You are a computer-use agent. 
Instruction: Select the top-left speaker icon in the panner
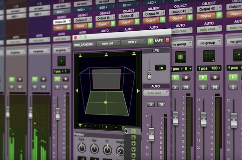(x=80, y=56)
